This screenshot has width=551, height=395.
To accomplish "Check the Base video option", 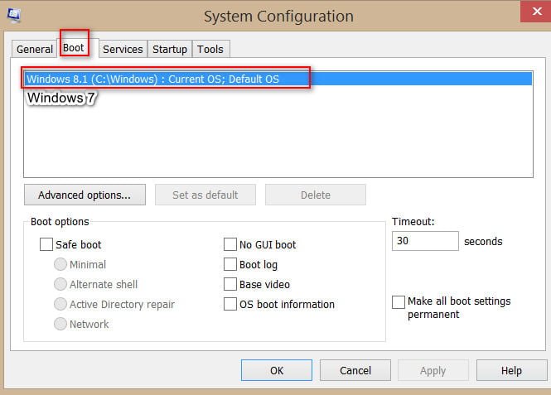I will coord(230,284).
